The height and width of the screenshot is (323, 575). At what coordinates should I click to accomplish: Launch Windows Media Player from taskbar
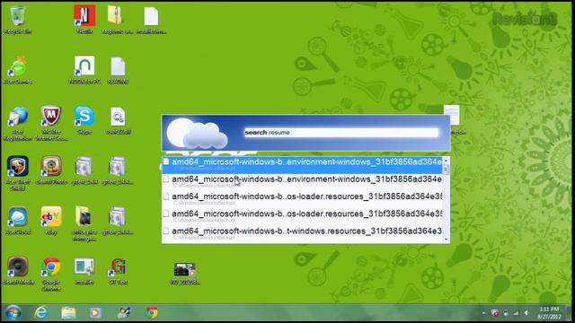point(95,313)
